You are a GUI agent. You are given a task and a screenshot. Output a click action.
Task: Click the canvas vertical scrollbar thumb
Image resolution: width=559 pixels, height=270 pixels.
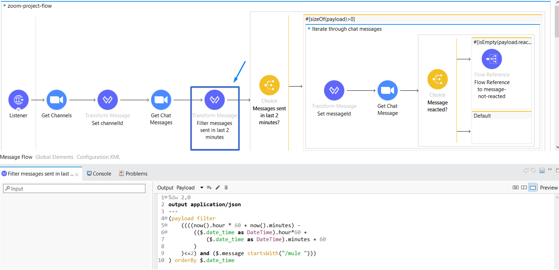(556, 22)
